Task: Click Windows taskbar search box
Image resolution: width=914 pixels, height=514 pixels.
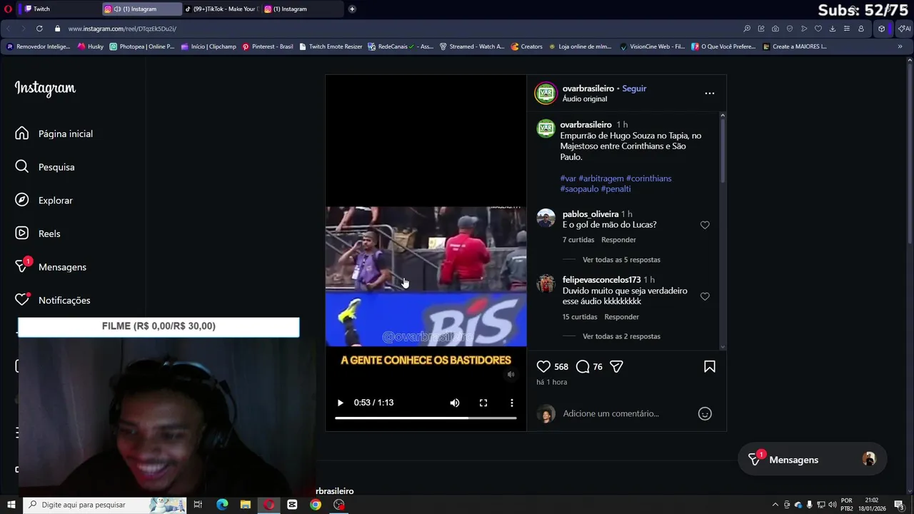Action: click(104, 505)
